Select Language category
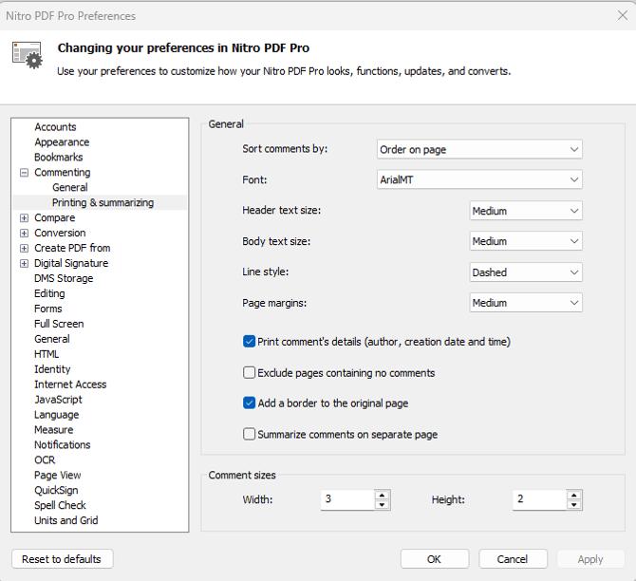Image resolution: width=636 pixels, height=581 pixels. tap(56, 415)
